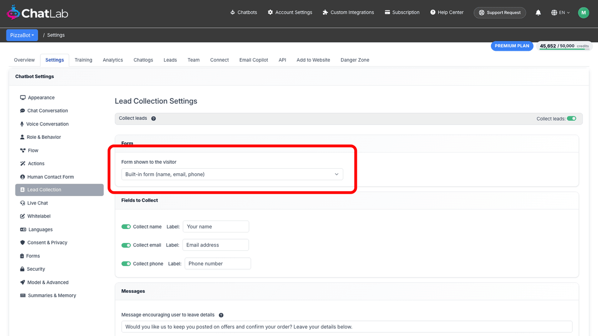Switch to the Chatlogs tab
The width and height of the screenshot is (598, 336).
click(144, 60)
